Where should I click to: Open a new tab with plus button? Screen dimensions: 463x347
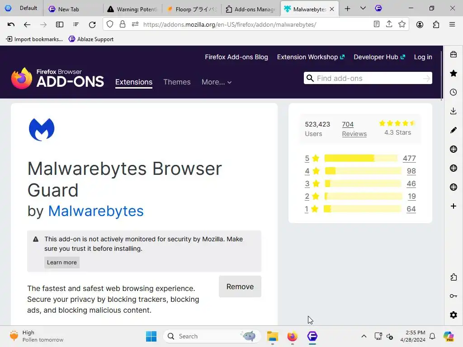tap(348, 9)
